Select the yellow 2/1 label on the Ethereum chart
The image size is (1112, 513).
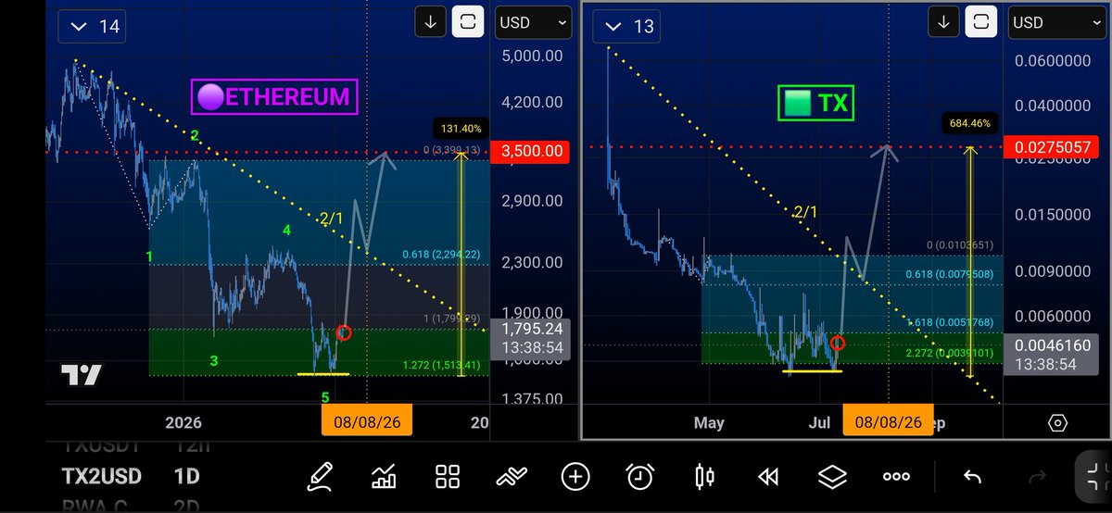[334, 219]
